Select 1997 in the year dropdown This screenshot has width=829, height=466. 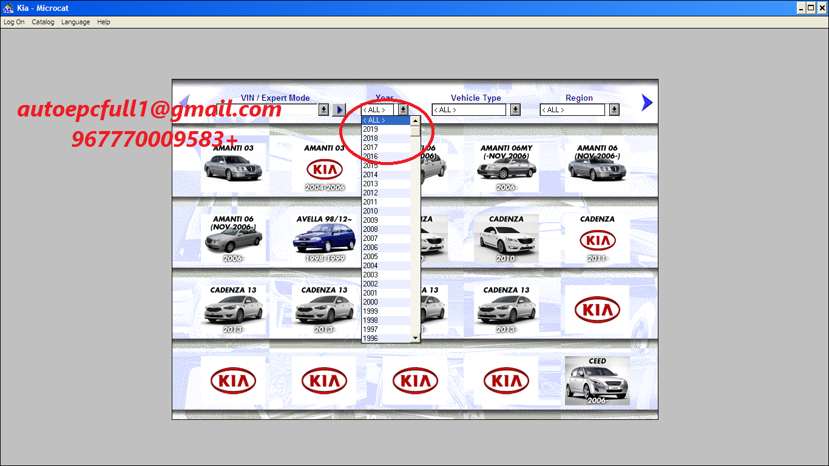coord(386,329)
